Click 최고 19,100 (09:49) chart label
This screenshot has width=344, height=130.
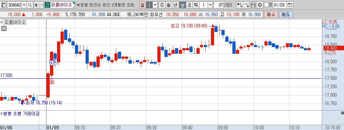189,26
